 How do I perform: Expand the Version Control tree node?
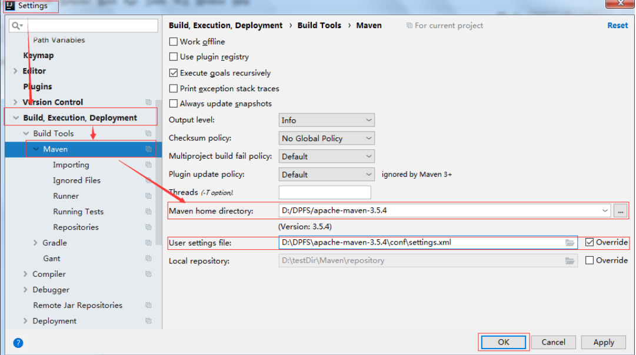15,102
